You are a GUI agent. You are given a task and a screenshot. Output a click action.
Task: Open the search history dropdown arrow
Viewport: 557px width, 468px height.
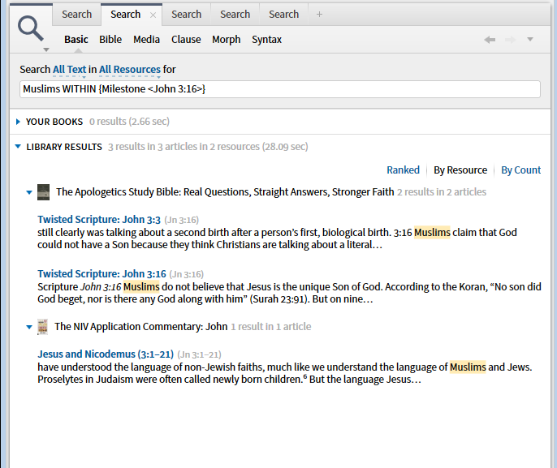pyautogui.click(x=530, y=40)
